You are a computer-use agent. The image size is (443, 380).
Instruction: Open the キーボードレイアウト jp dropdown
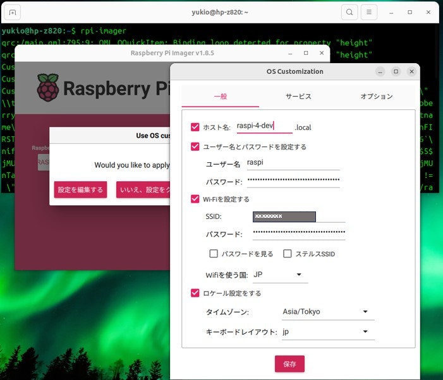(328, 332)
